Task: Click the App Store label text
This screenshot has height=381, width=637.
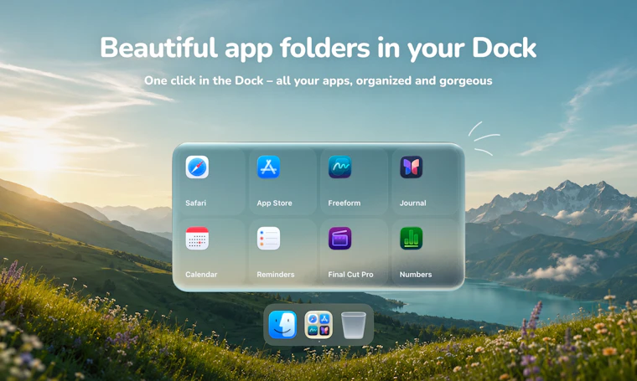Action: tap(274, 203)
